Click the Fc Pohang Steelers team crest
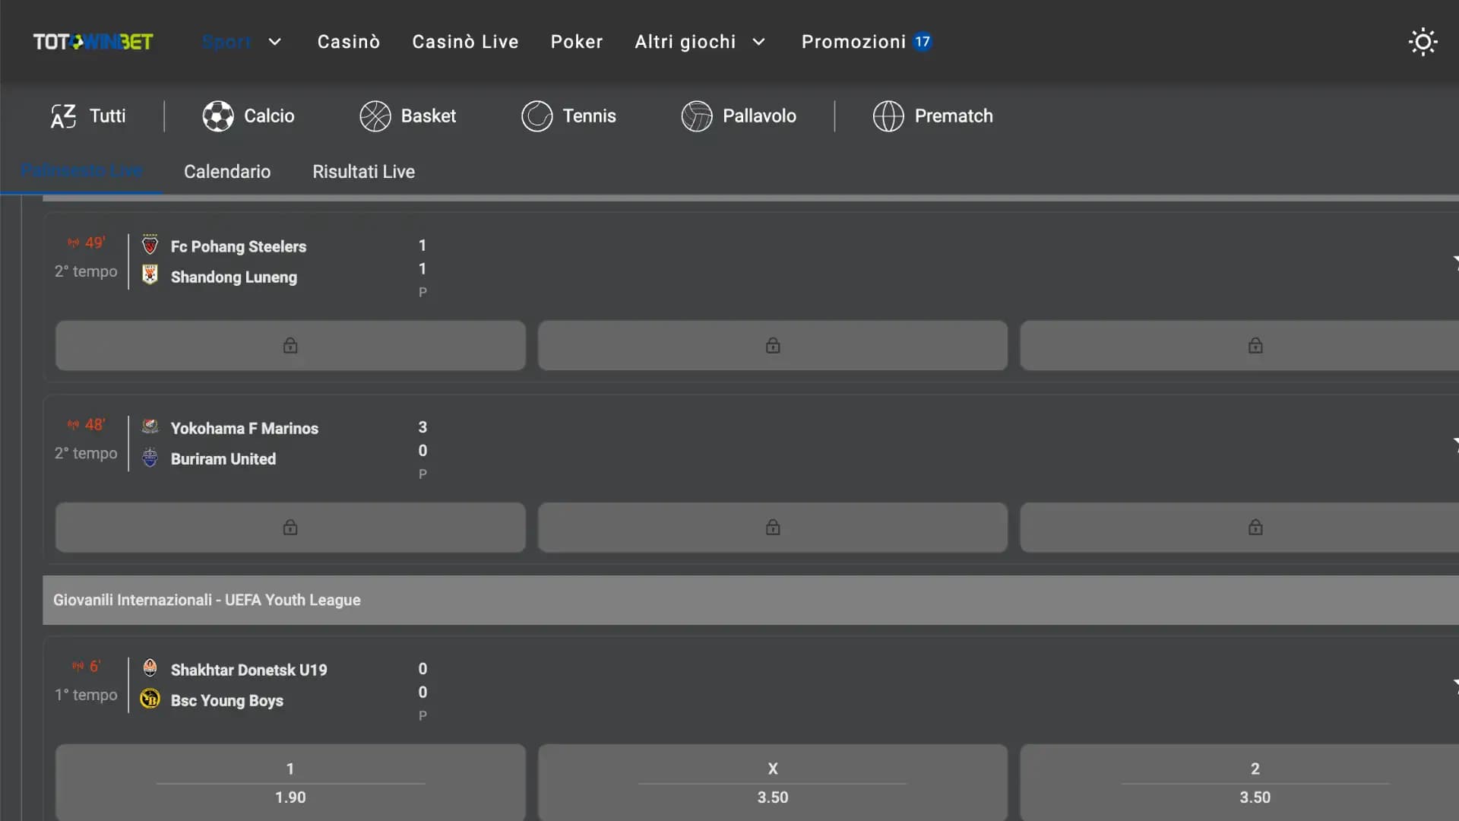 (x=150, y=245)
